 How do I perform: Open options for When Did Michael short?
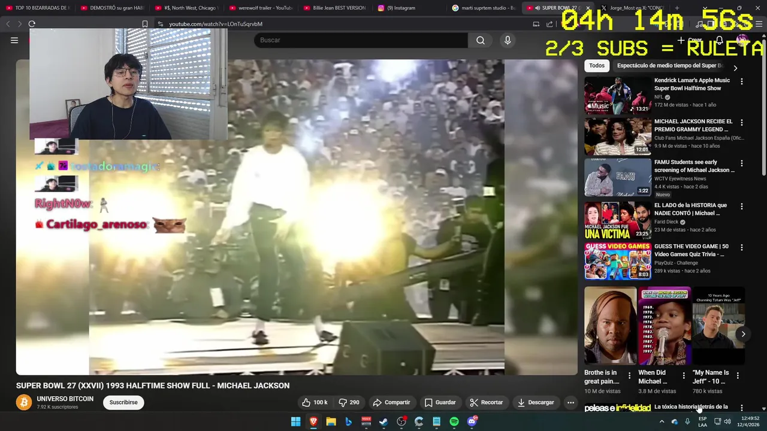[684, 375]
